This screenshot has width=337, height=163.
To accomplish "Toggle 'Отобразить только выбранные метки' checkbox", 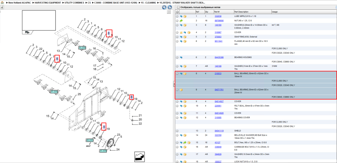I will [178, 7].
